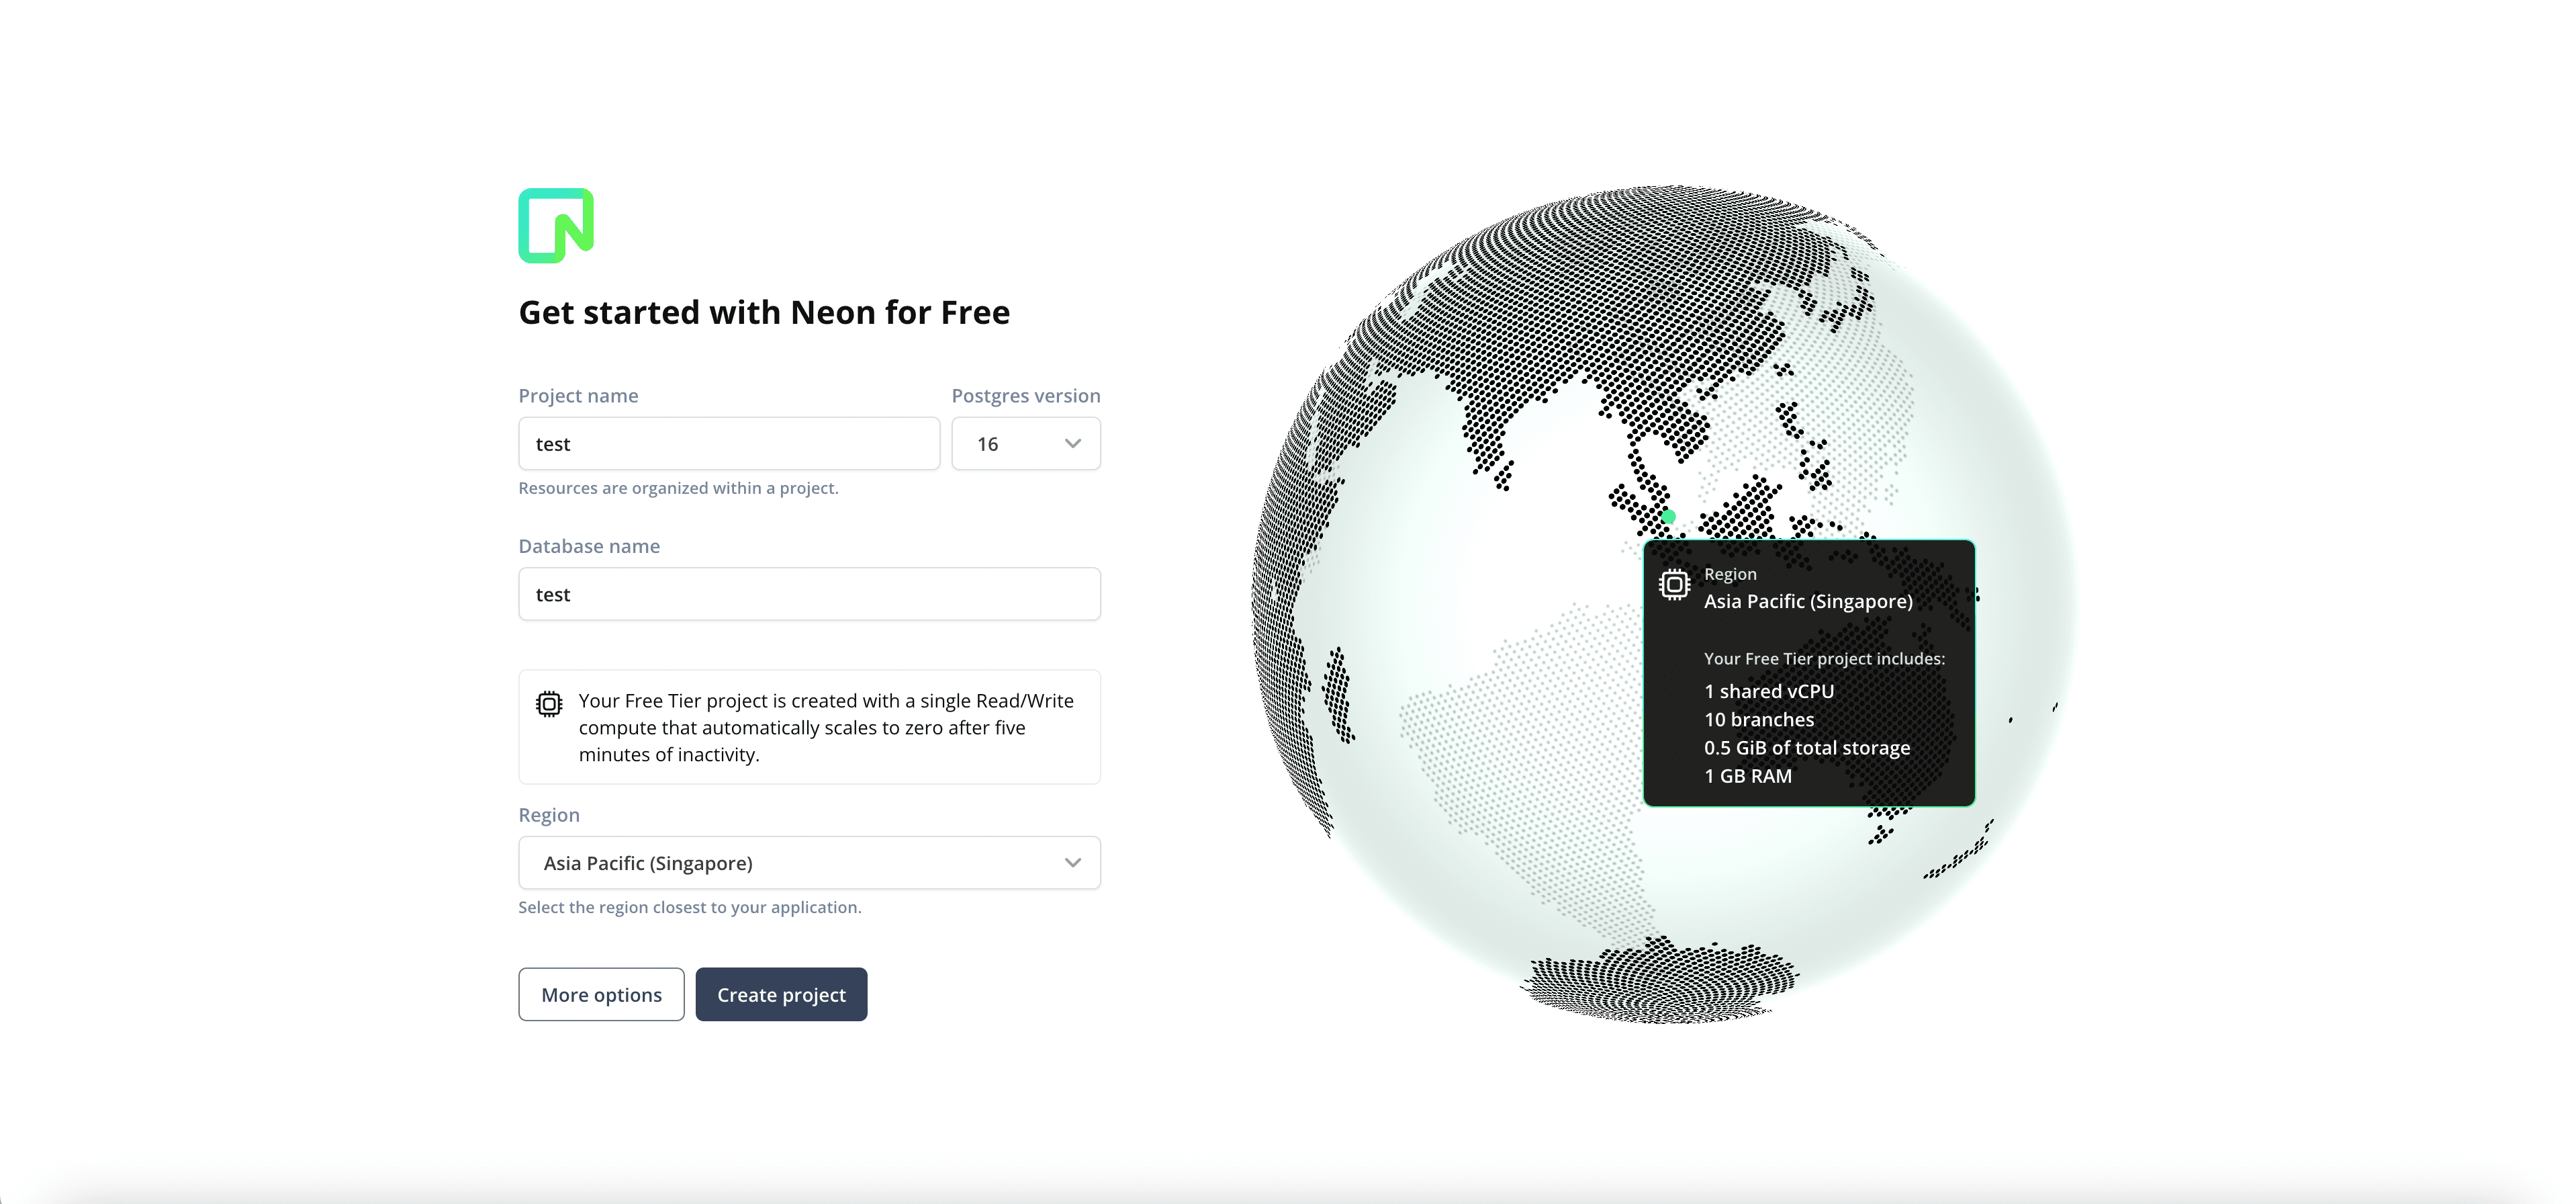
Task: Focus the Database name input field
Action: [x=809, y=595]
